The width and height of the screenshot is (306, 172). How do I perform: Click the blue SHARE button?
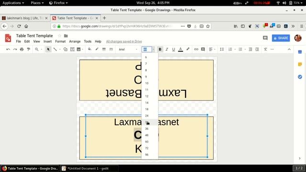pos(281,38)
